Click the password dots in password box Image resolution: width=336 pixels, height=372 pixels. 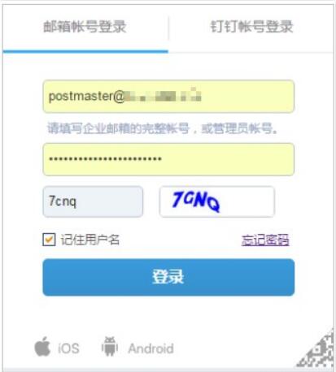tap(105, 159)
